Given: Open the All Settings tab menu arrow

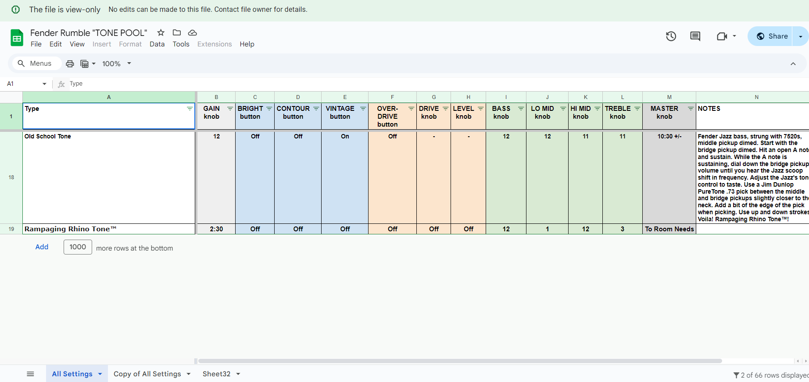Looking at the screenshot, I should 100,374.
